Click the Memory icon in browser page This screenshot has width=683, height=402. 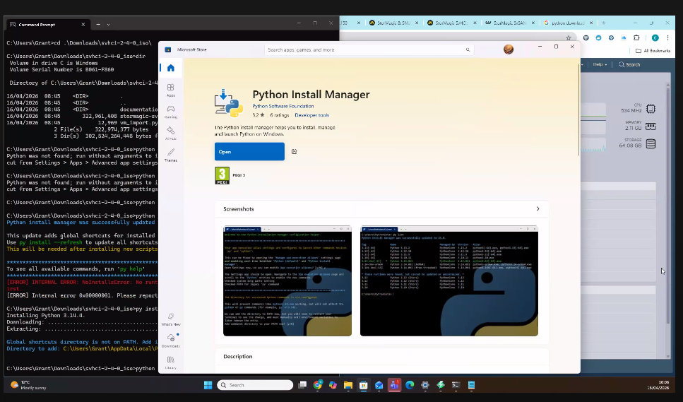point(651,126)
